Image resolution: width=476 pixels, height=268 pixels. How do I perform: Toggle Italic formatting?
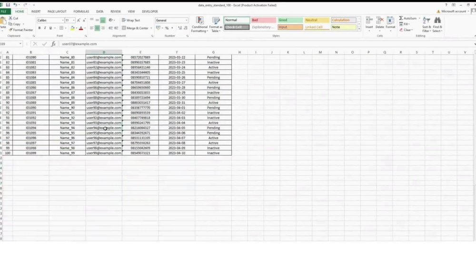45,28
